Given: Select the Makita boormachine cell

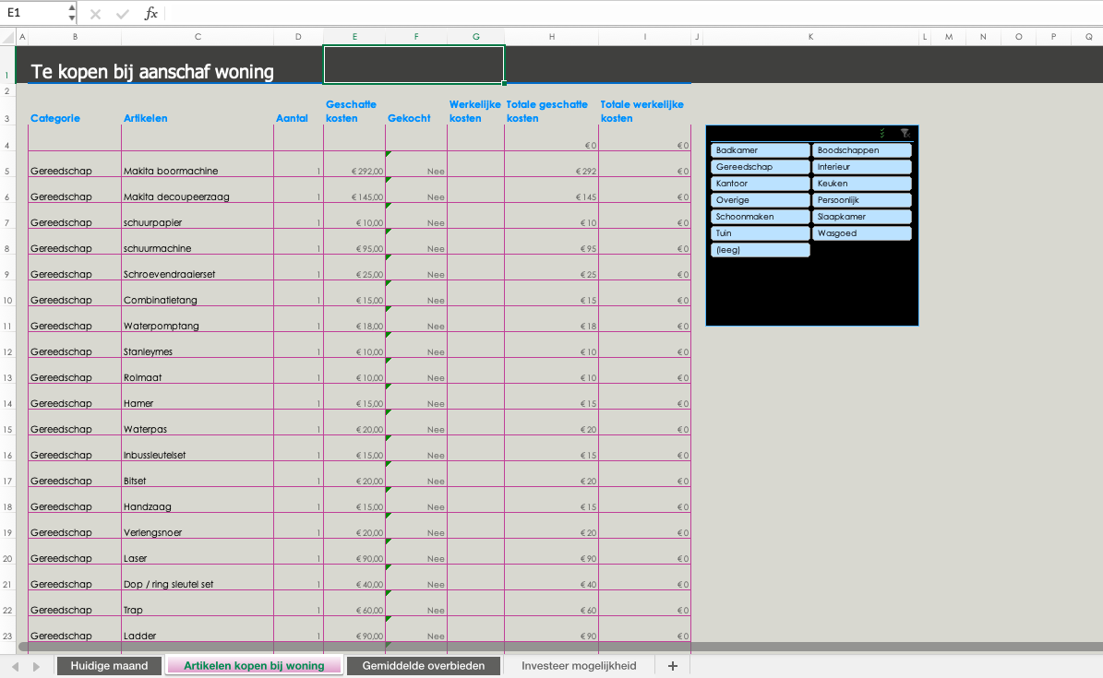Looking at the screenshot, I should [x=198, y=164].
